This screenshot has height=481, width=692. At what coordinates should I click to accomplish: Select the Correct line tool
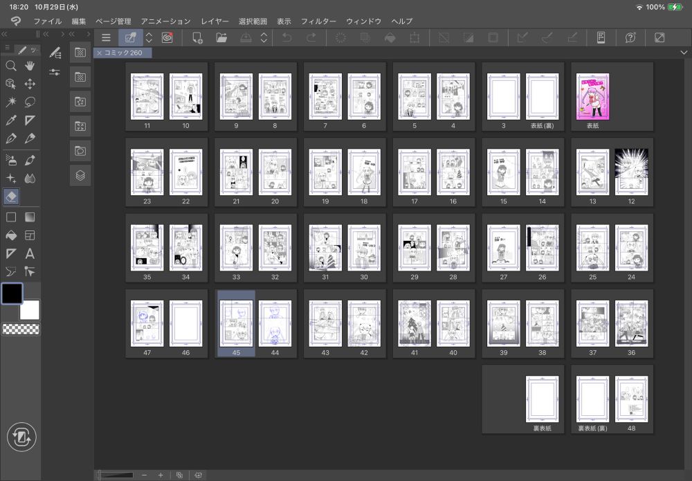[30, 271]
